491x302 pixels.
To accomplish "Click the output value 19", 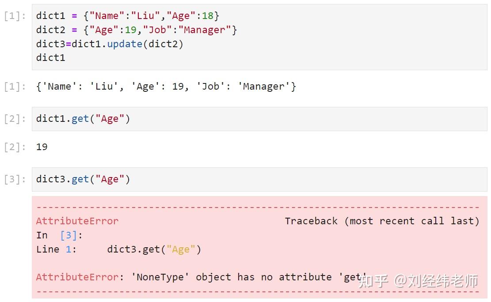I will pos(42,147).
